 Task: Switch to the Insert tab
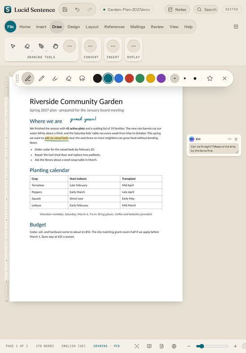pyautogui.click(x=41, y=26)
